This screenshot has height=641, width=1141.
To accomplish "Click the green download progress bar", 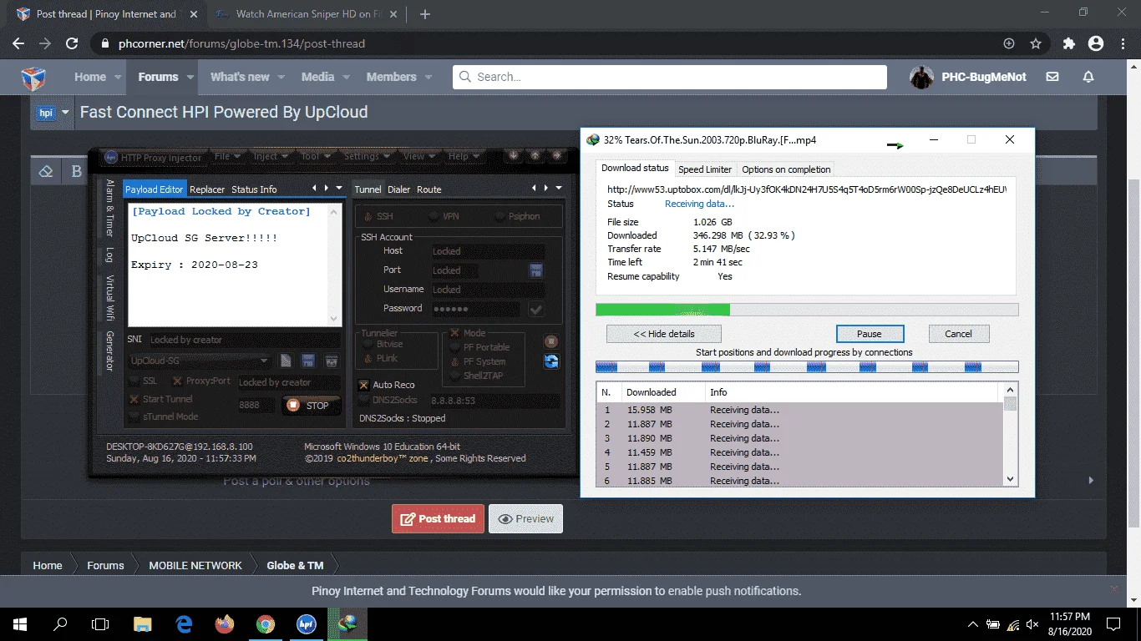I will (663, 310).
